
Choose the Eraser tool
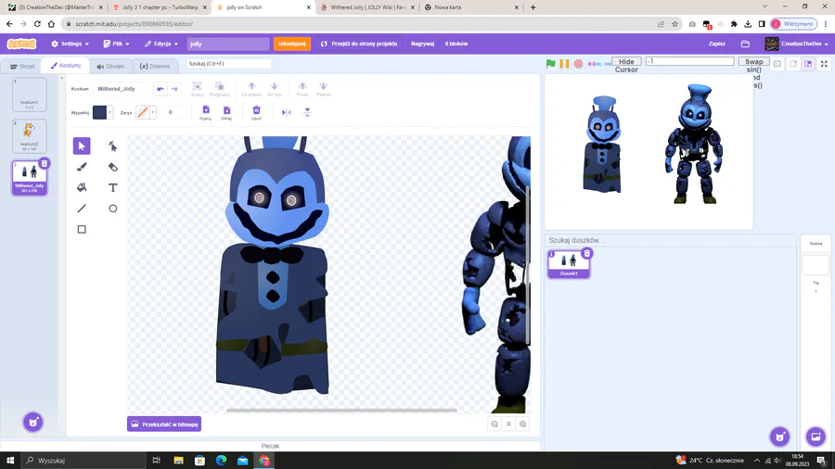[x=113, y=167]
